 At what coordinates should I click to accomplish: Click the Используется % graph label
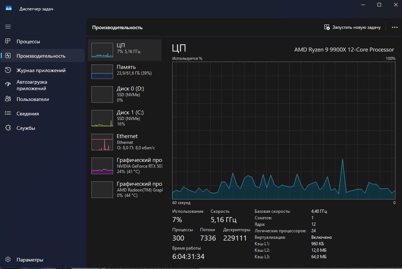(187, 58)
